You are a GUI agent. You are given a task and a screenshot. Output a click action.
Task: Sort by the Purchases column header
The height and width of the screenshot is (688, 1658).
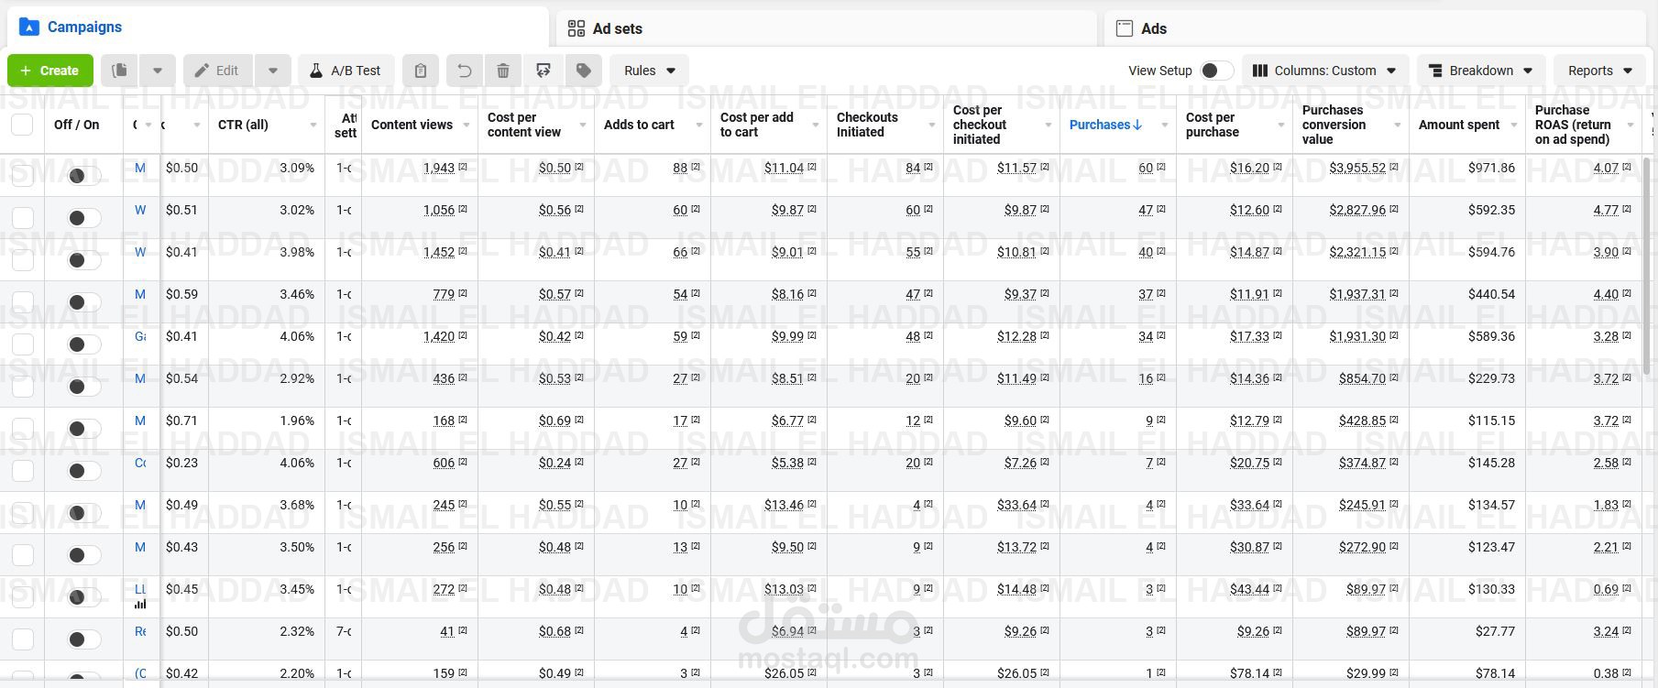(x=1105, y=125)
